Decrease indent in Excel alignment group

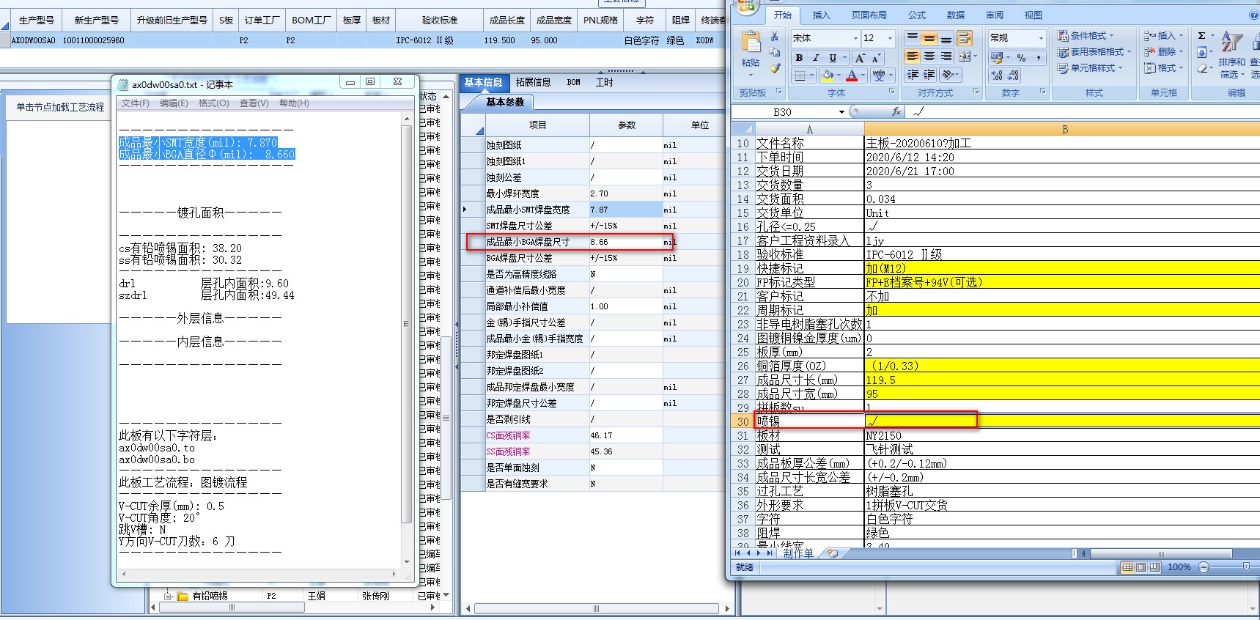tap(913, 75)
